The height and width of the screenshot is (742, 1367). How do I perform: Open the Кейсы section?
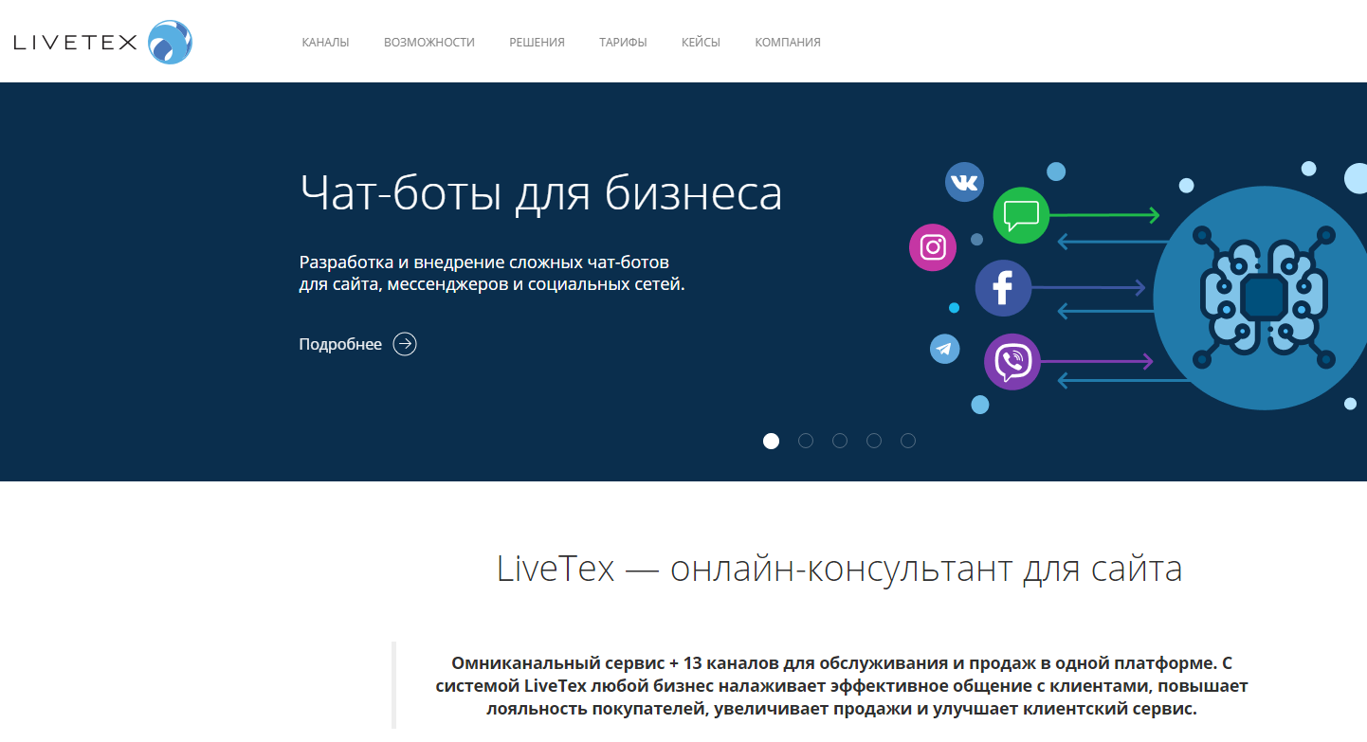[x=701, y=43]
